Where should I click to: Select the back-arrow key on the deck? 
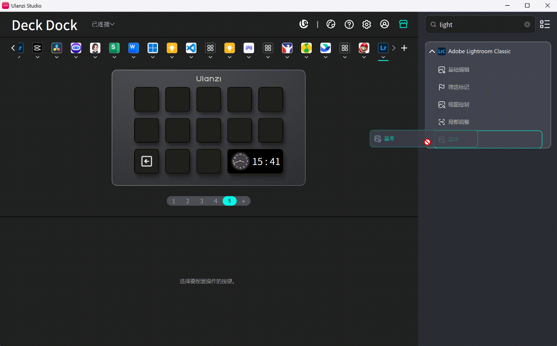pyautogui.click(x=147, y=161)
